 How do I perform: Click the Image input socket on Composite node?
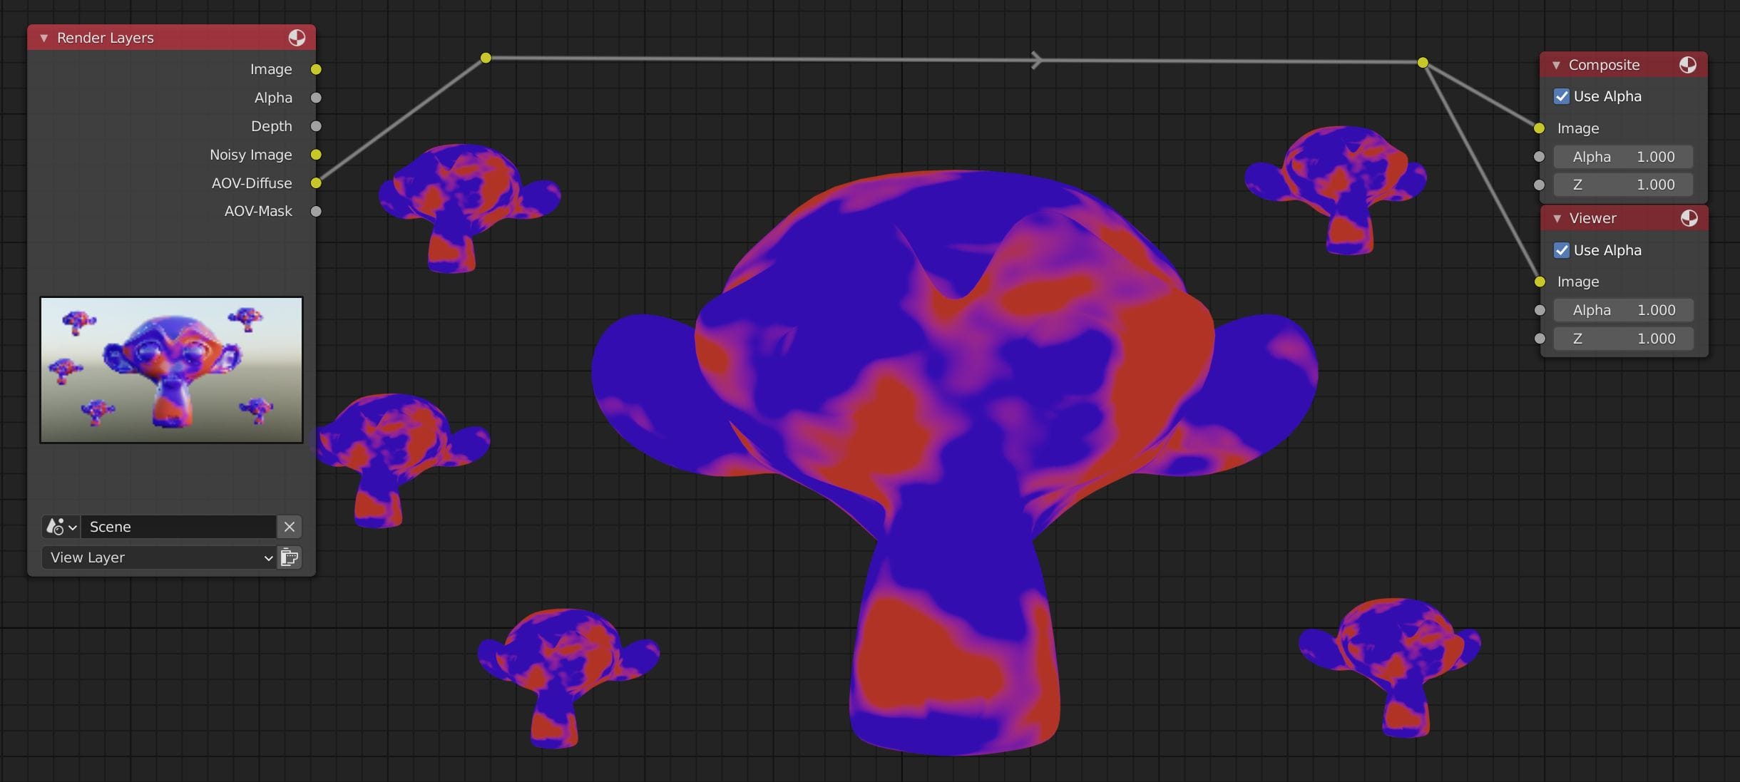(x=1539, y=128)
